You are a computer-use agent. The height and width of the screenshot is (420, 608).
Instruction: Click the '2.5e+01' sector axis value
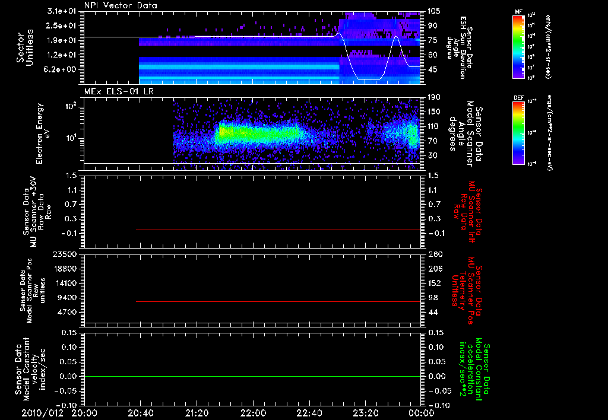61,26
